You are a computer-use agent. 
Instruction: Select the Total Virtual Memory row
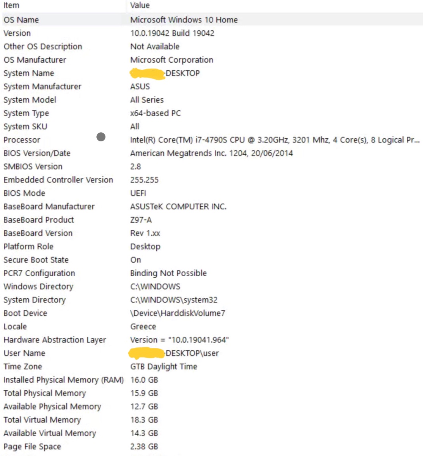tap(42, 420)
